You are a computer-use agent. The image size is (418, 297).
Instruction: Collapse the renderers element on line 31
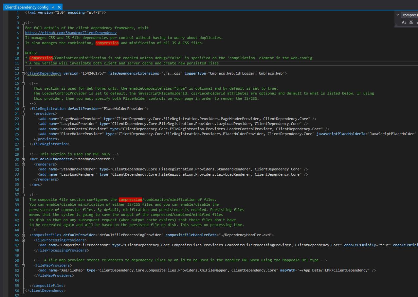(23, 164)
